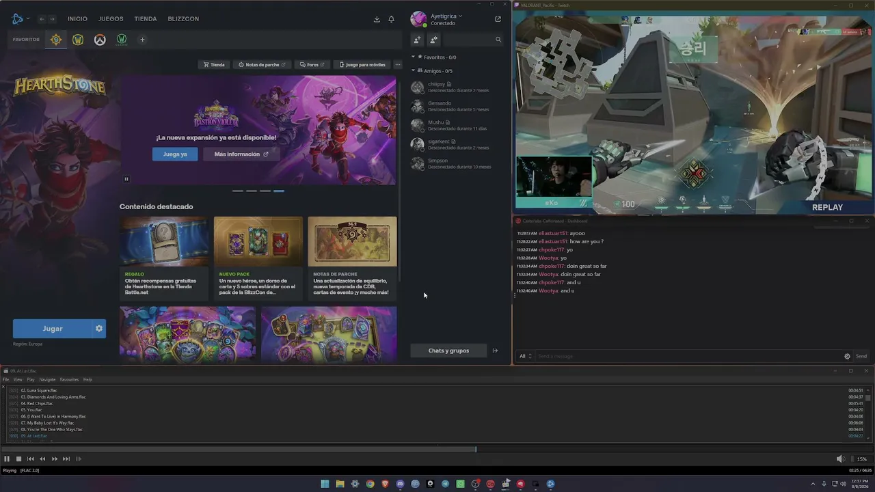Open the Hearthstone Tienda shop button
The width and height of the screenshot is (875, 492).
pos(214,65)
